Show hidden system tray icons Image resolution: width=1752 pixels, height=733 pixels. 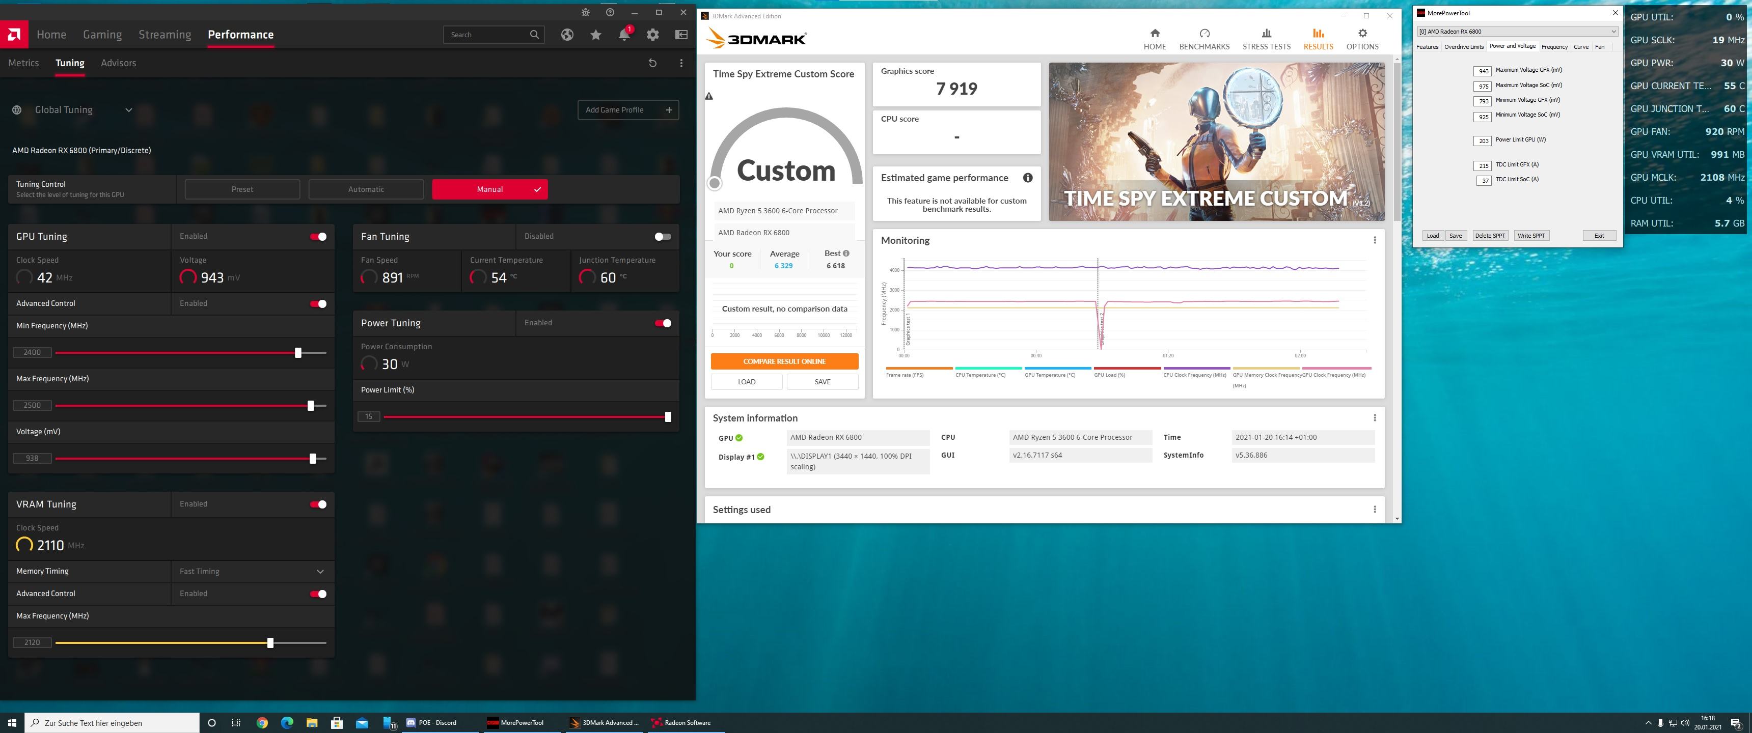tap(1648, 723)
